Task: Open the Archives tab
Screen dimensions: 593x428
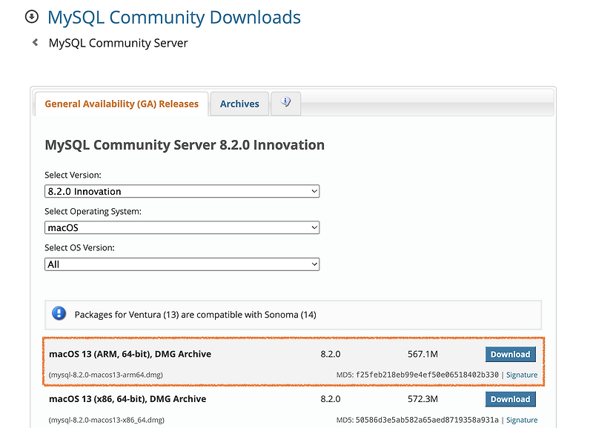Action: [239, 104]
